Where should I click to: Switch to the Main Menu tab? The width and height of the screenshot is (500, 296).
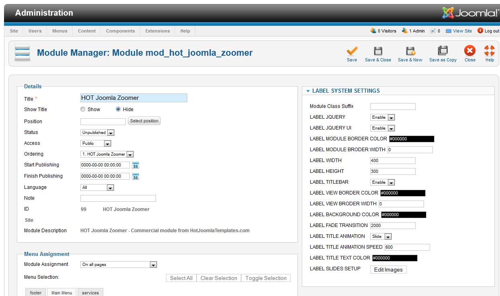(62, 292)
